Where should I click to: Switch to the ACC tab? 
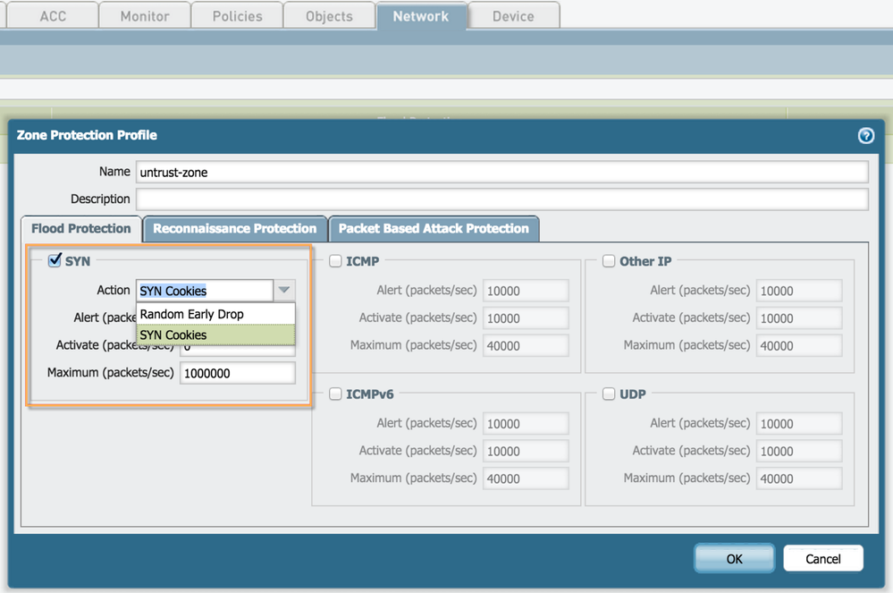click(53, 16)
